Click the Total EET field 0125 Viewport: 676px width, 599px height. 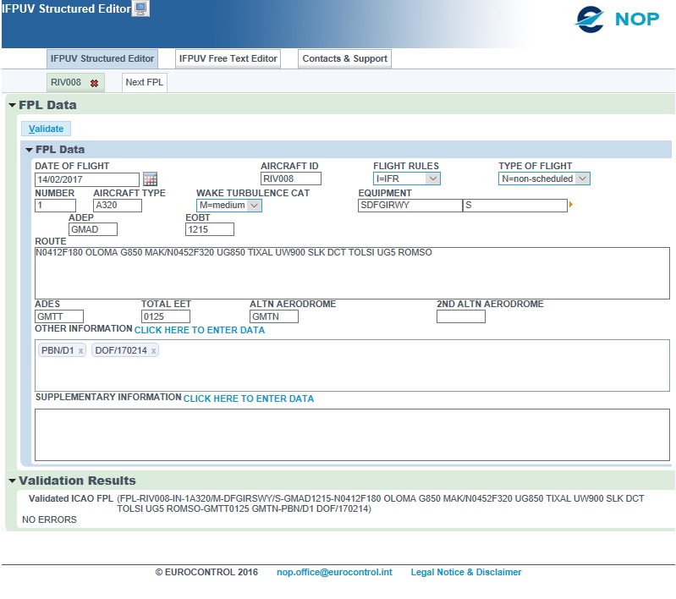click(166, 316)
